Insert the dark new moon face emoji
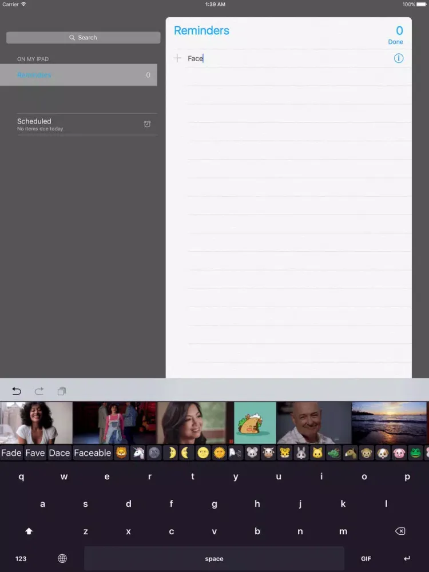This screenshot has height=572, width=429. click(154, 452)
